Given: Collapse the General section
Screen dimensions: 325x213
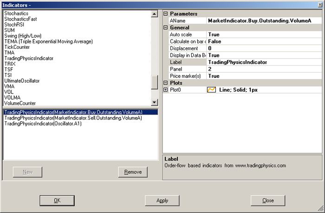Looking at the screenshot, I should click(166, 27).
